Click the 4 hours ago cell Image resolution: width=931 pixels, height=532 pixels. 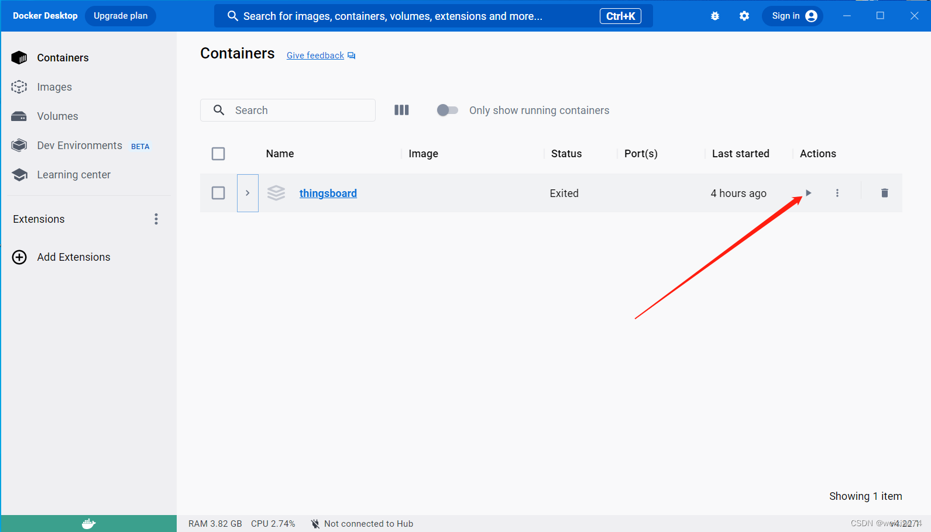click(x=738, y=194)
